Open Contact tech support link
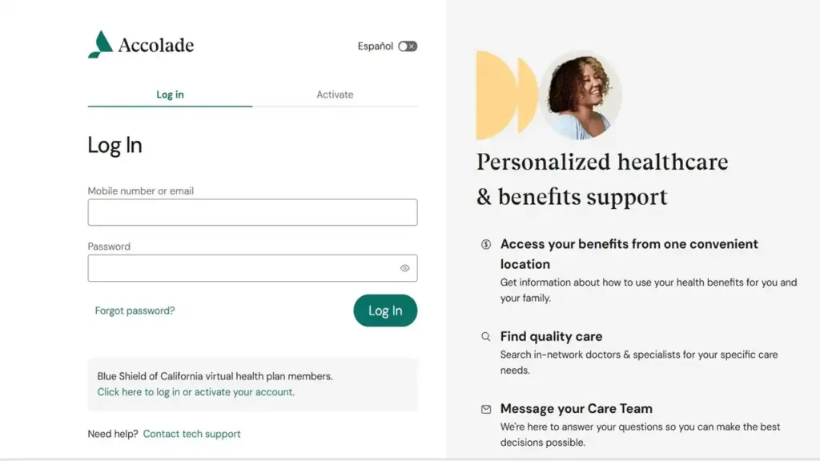The image size is (820, 461). (x=191, y=434)
